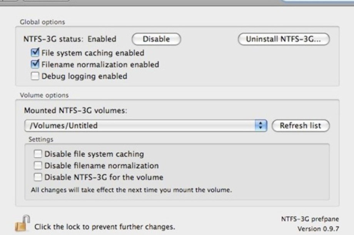Click the search field in top-right corner

point(317,1)
